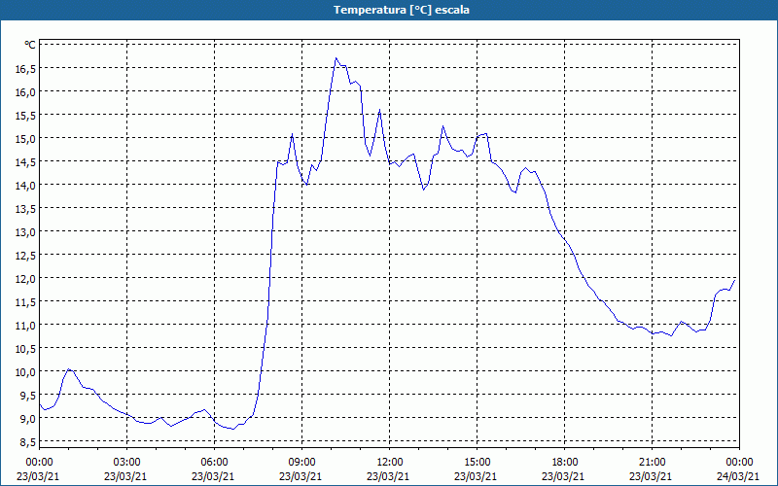Click the 9,0 y-axis label

[x=27, y=418]
